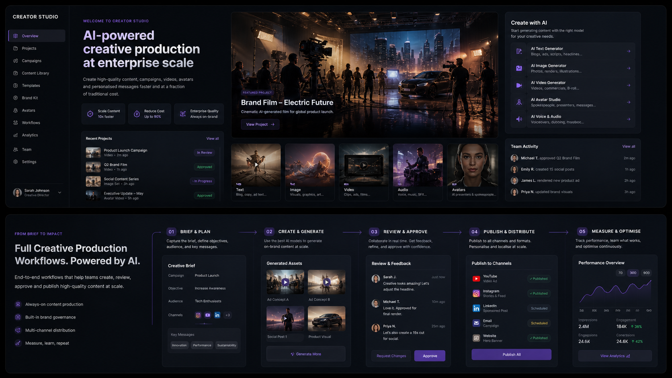Open the Avatars category card
Viewport: 672px width, 378px height.
point(473,172)
